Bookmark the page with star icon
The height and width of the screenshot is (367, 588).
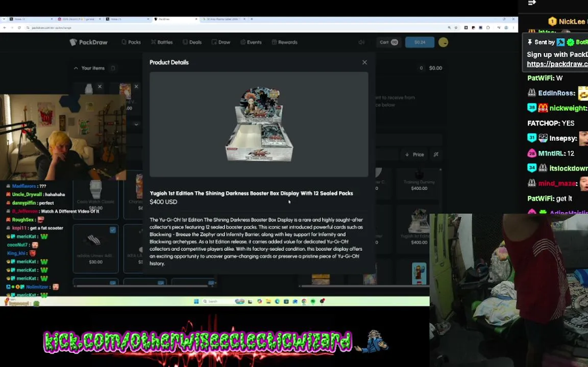coord(456,28)
